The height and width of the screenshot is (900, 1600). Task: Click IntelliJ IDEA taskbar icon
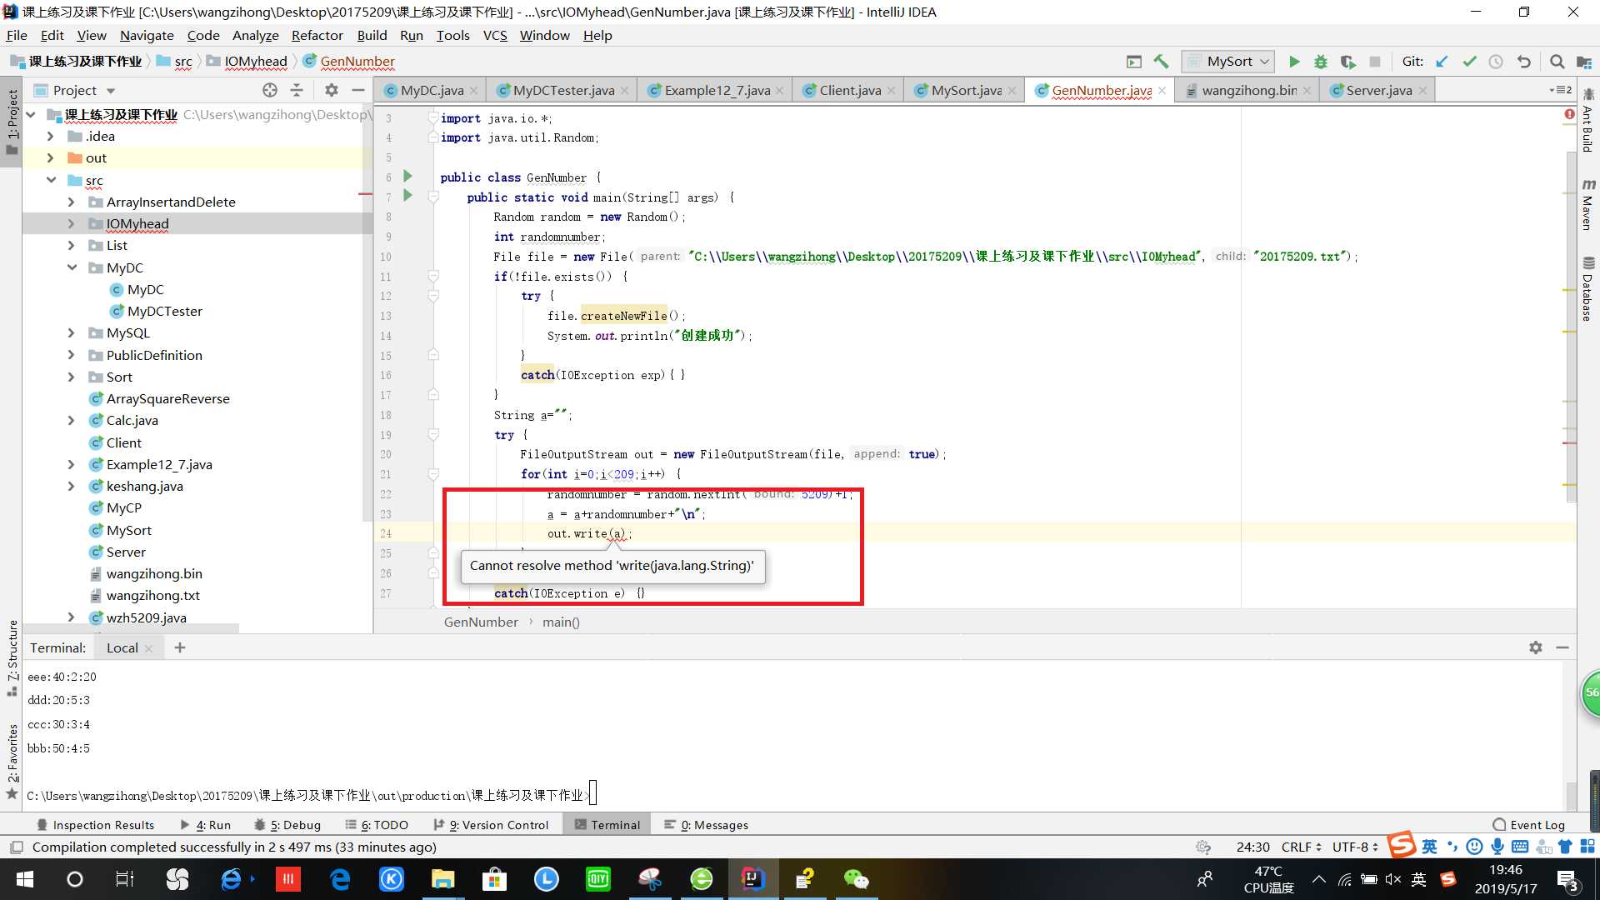(x=752, y=879)
